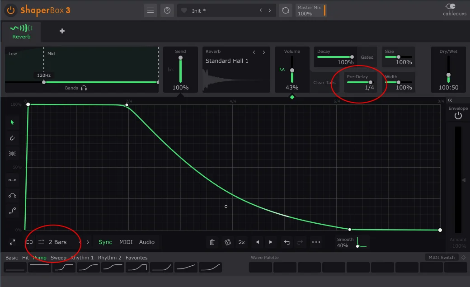Go to next preset arrow
This screenshot has height=287, width=470.
click(x=270, y=10)
